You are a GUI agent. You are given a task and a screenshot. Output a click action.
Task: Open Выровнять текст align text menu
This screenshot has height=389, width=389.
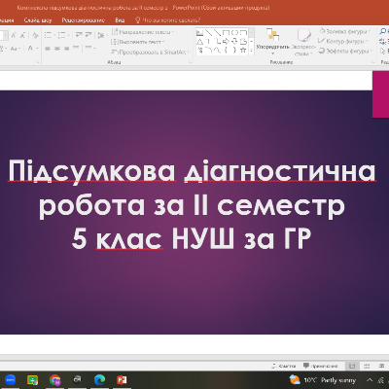pos(138,42)
